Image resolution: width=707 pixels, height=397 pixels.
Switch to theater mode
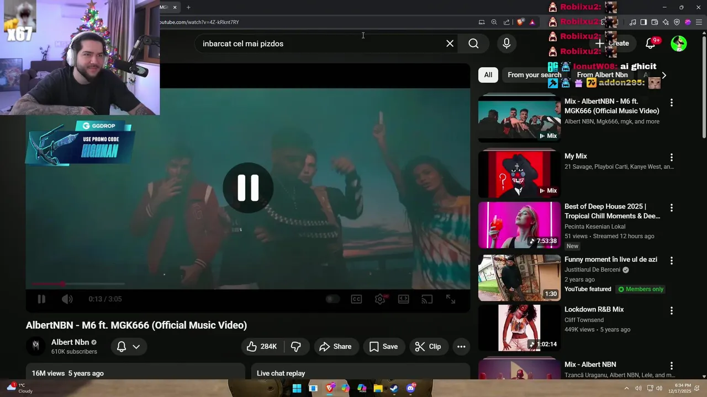pyautogui.click(x=404, y=299)
